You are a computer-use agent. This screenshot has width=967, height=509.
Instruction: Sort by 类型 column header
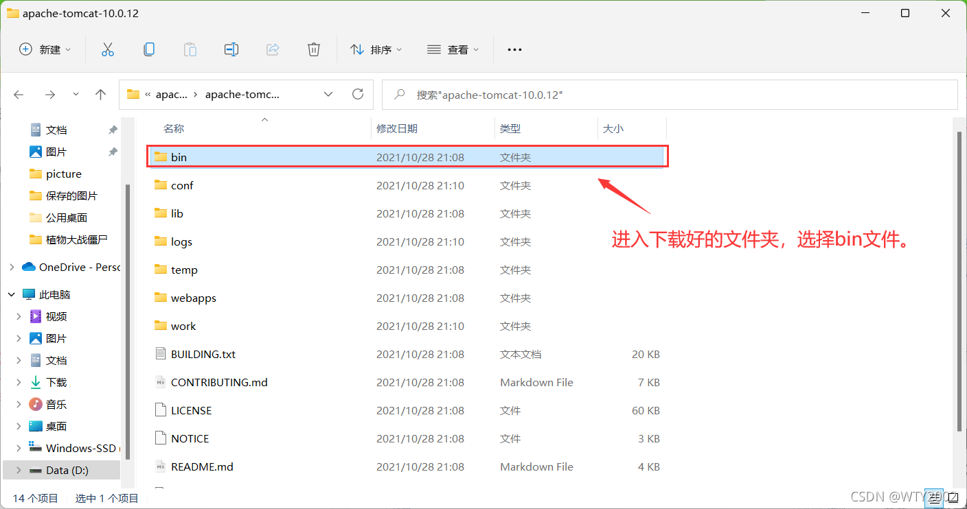click(x=510, y=128)
